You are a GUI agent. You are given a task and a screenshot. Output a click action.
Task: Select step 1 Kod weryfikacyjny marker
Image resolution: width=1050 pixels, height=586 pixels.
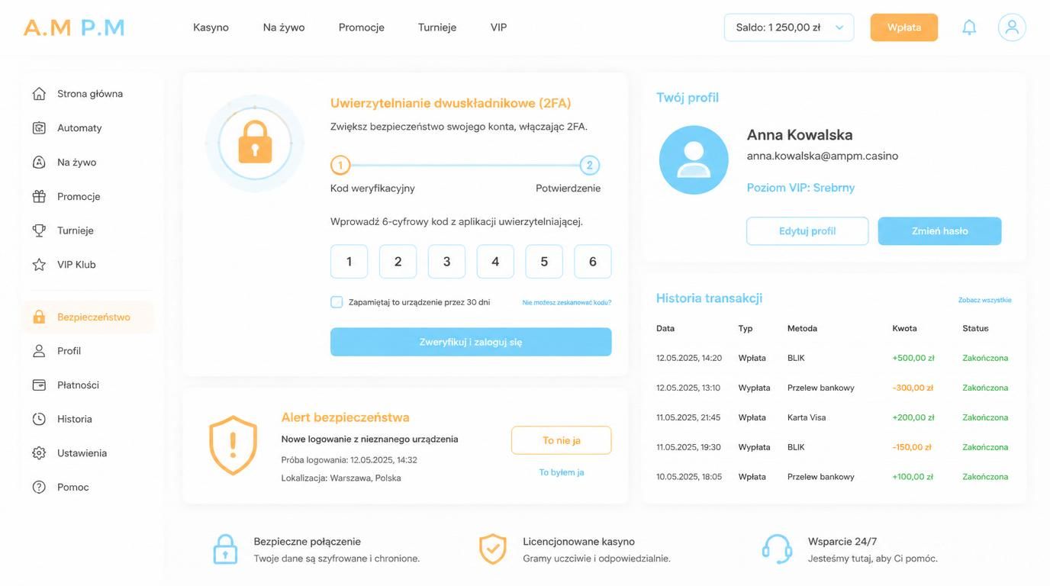tap(340, 165)
